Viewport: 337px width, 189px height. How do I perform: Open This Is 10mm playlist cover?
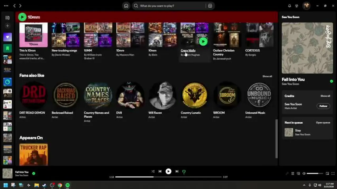pyautogui.click(x=33, y=35)
